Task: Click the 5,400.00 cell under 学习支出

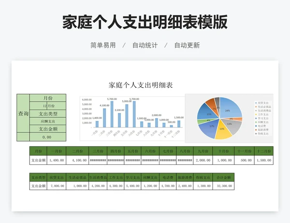Action: point(132,186)
